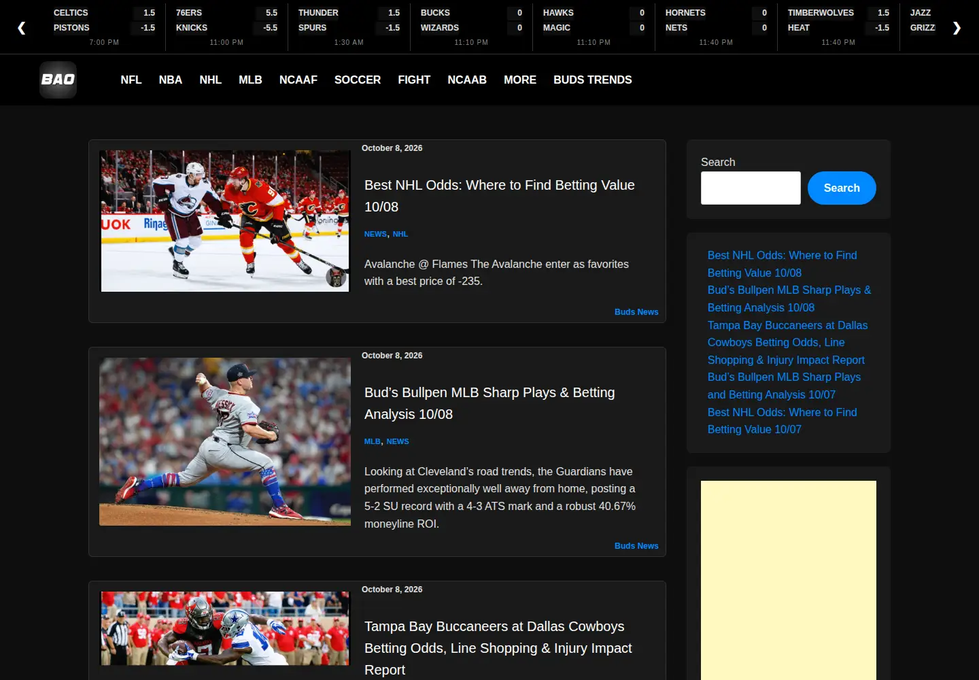Open sidebar Buccaneers at Cowboys link
This screenshot has height=680, width=979.
coord(787,343)
